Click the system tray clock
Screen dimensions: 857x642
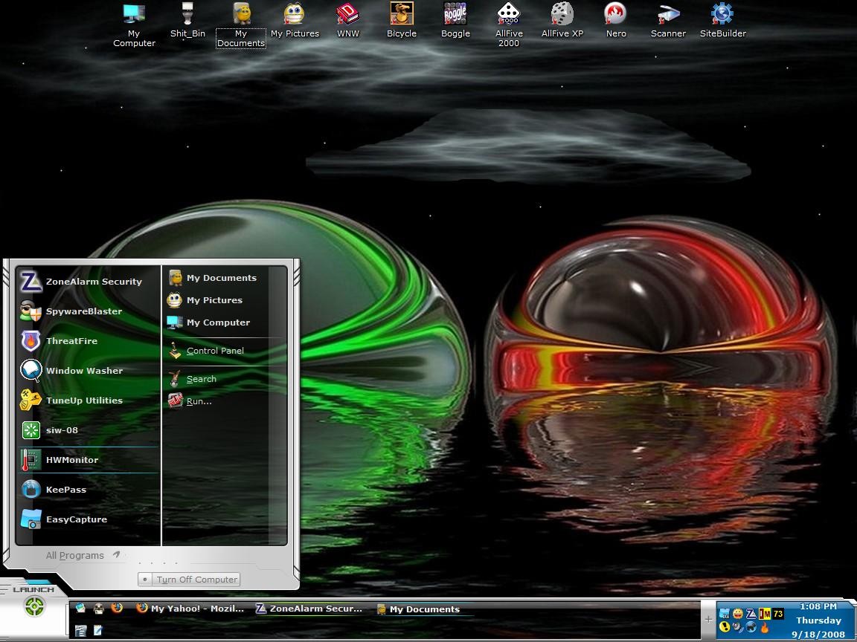pyautogui.click(x=818, y=620)
